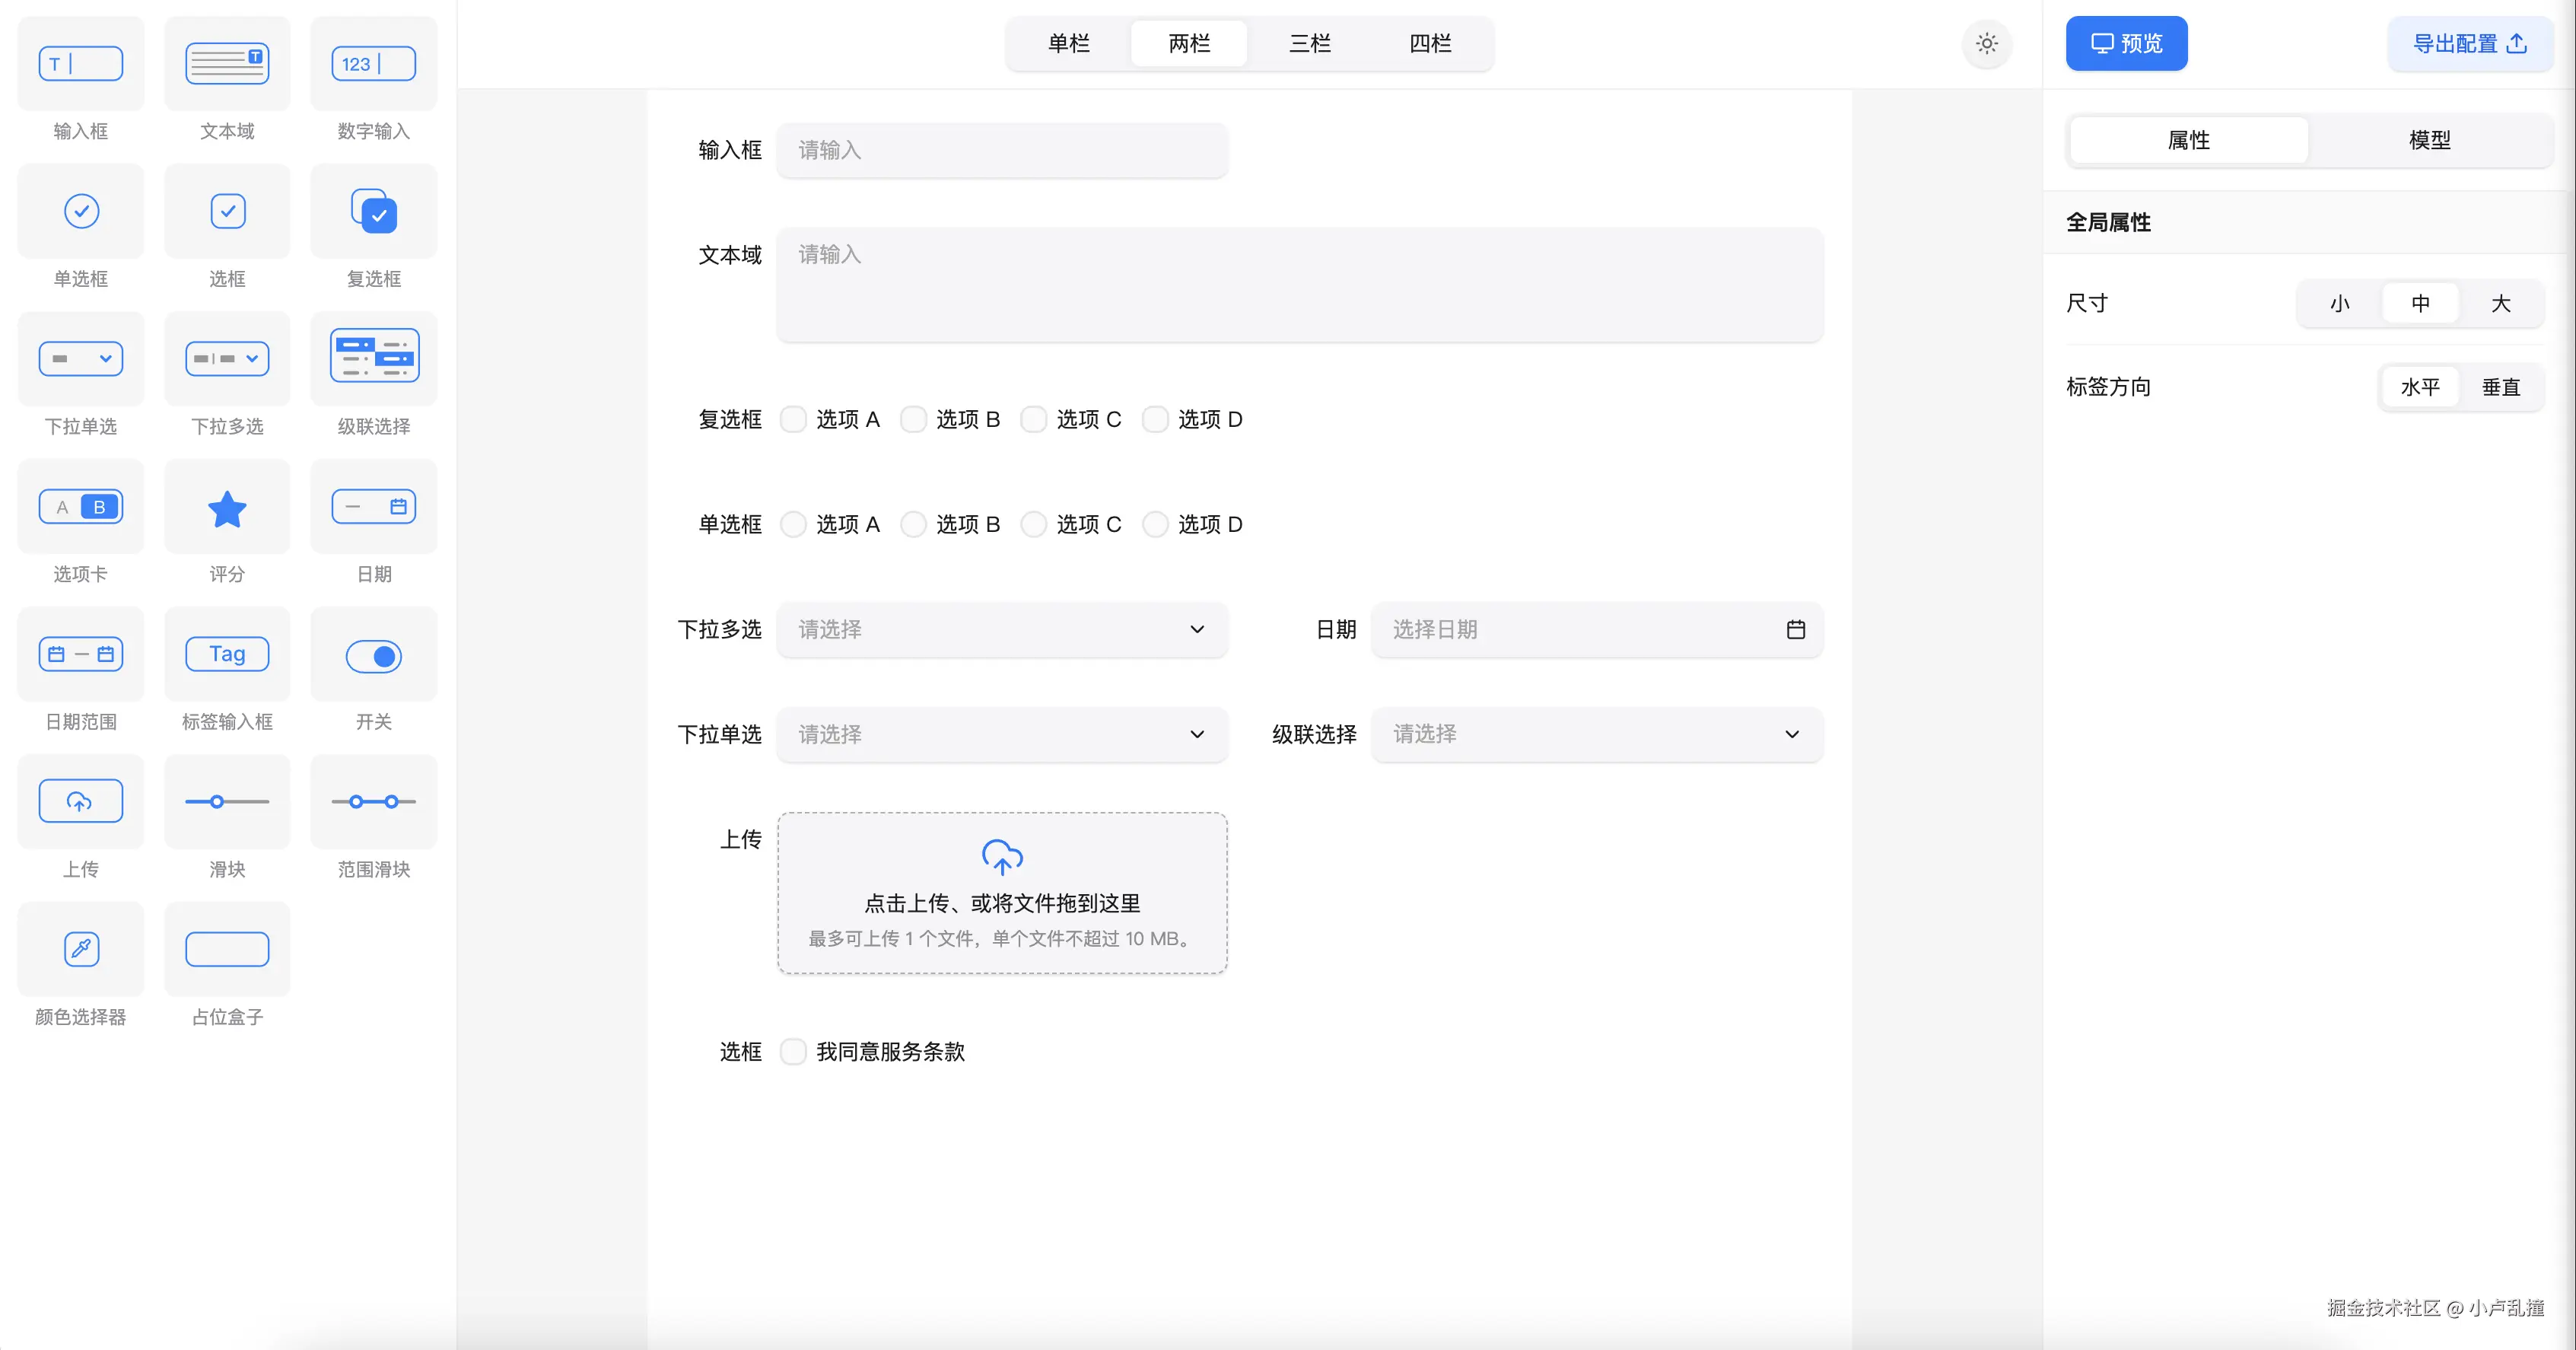
Task: Click the 上传 upload component in sidebar
Action: pyautogui.click(x=81, y=802)
